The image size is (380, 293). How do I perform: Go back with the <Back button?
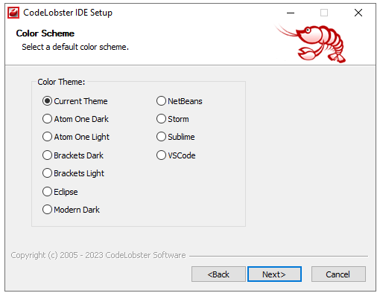[x=218, y=274]
